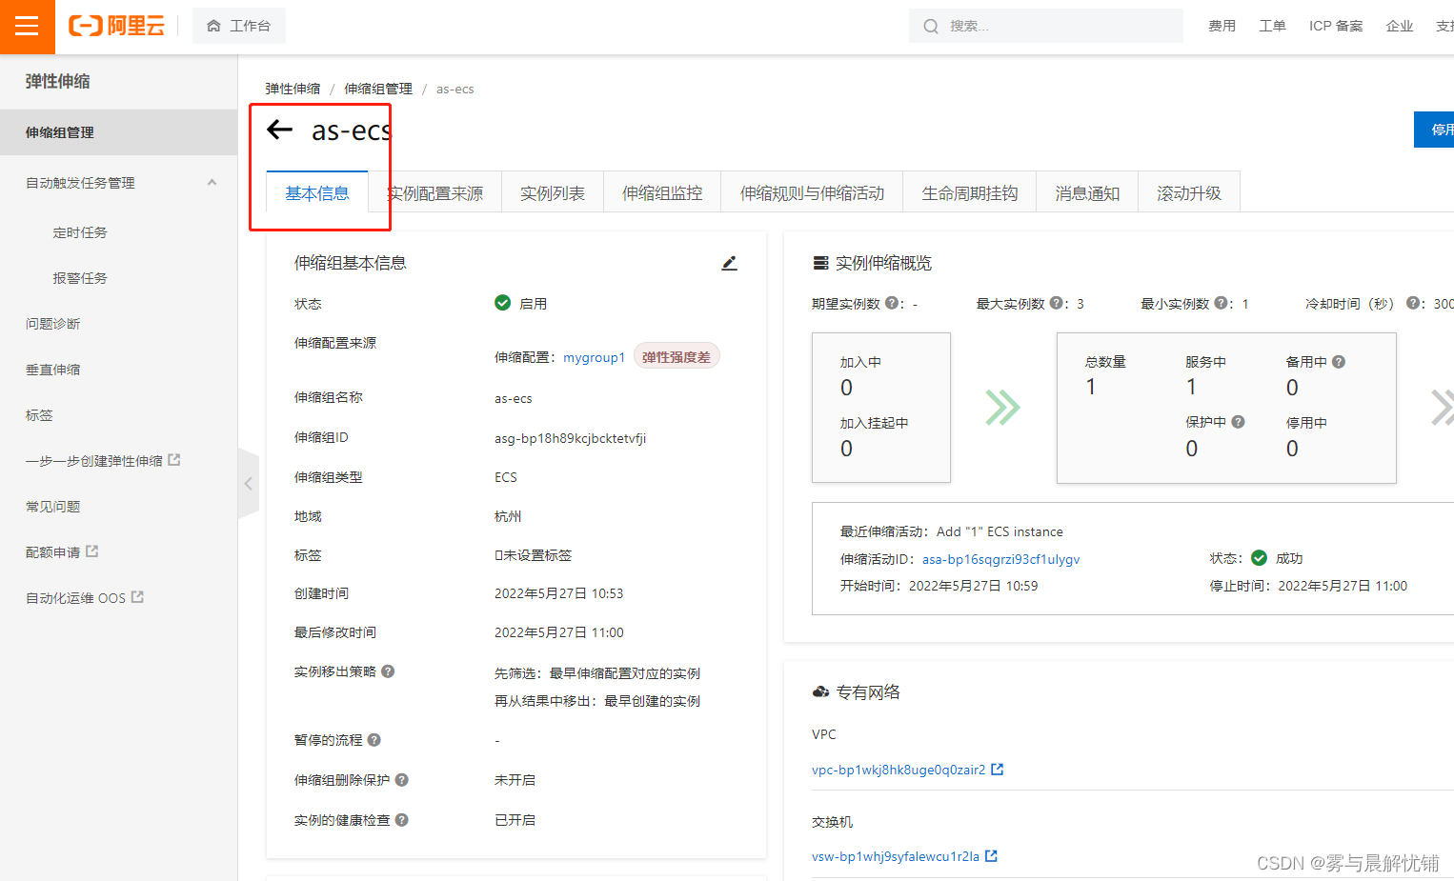Open the 企业 menu
The image size is (1454, 881).
(x=1400, y=26)
